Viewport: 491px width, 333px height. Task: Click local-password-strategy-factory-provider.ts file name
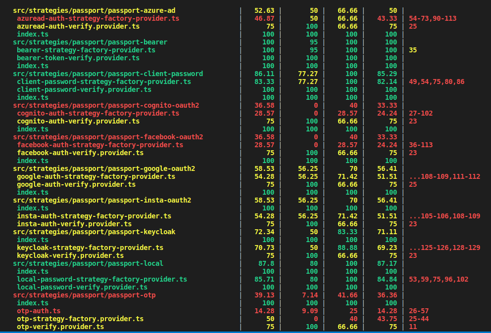(102, 279)
